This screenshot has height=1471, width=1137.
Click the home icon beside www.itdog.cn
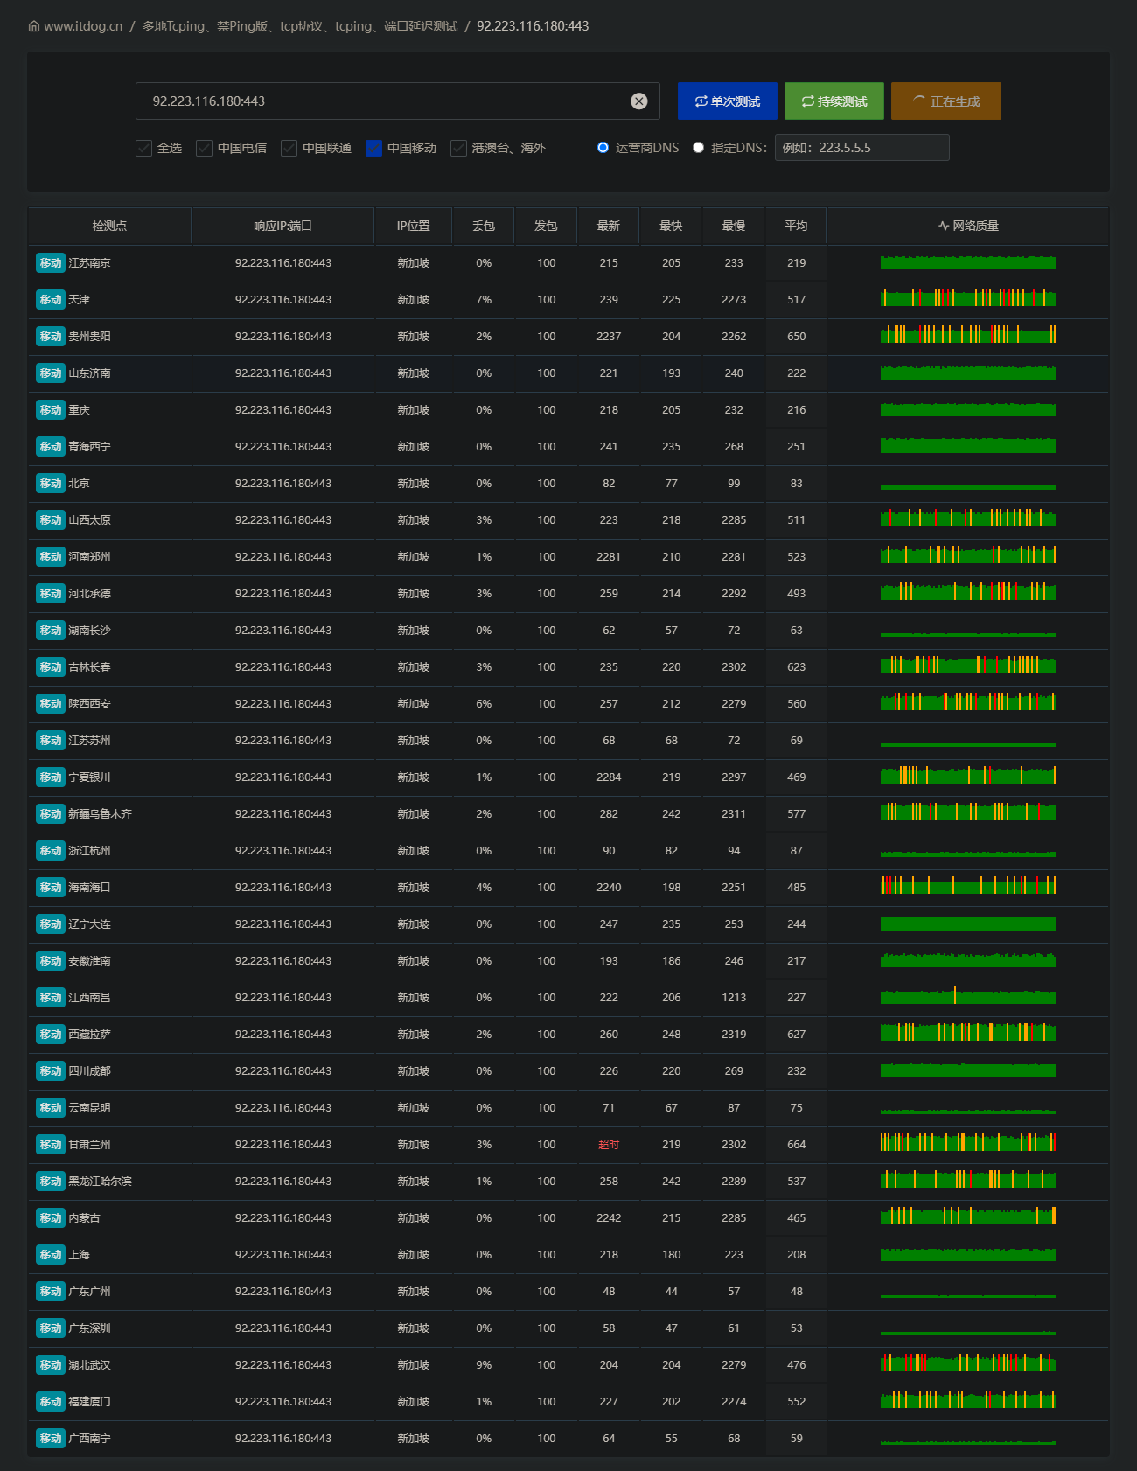click(34, 26)
